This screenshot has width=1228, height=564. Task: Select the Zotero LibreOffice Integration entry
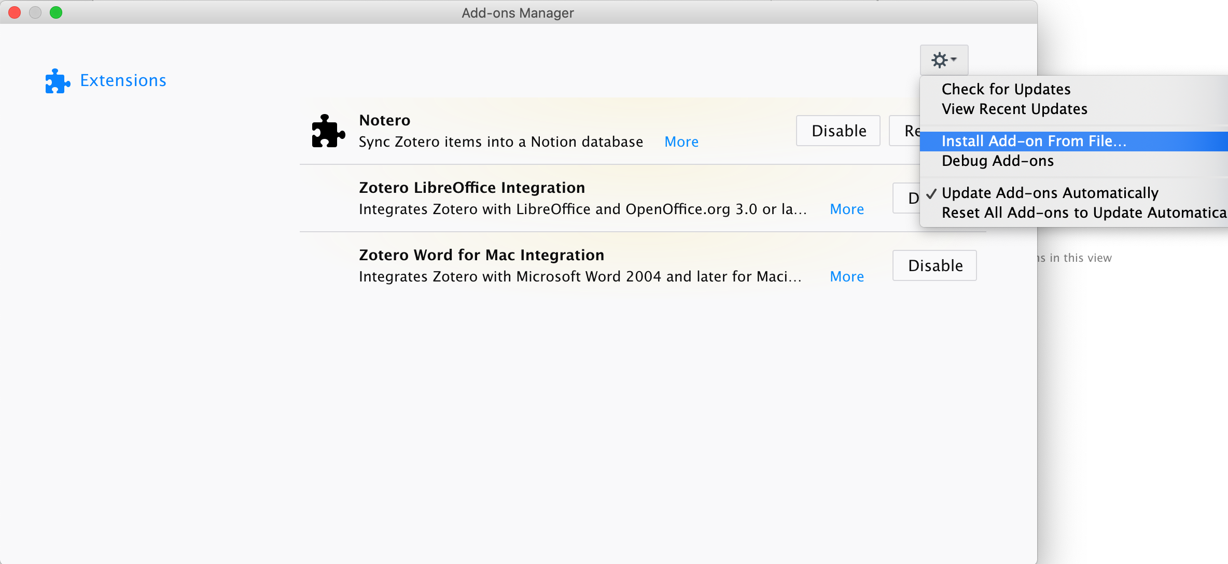click(x=471, y=188)
